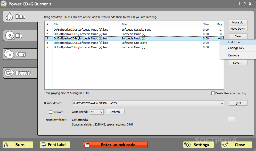Open the Copy tab discs icon
Image resolution: width=256 pixels, height=151 pixels.
(x=9, y=54)
